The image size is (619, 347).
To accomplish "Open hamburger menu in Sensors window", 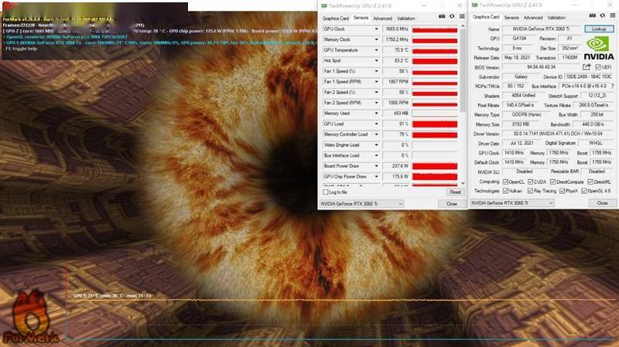I will (462, 16).
